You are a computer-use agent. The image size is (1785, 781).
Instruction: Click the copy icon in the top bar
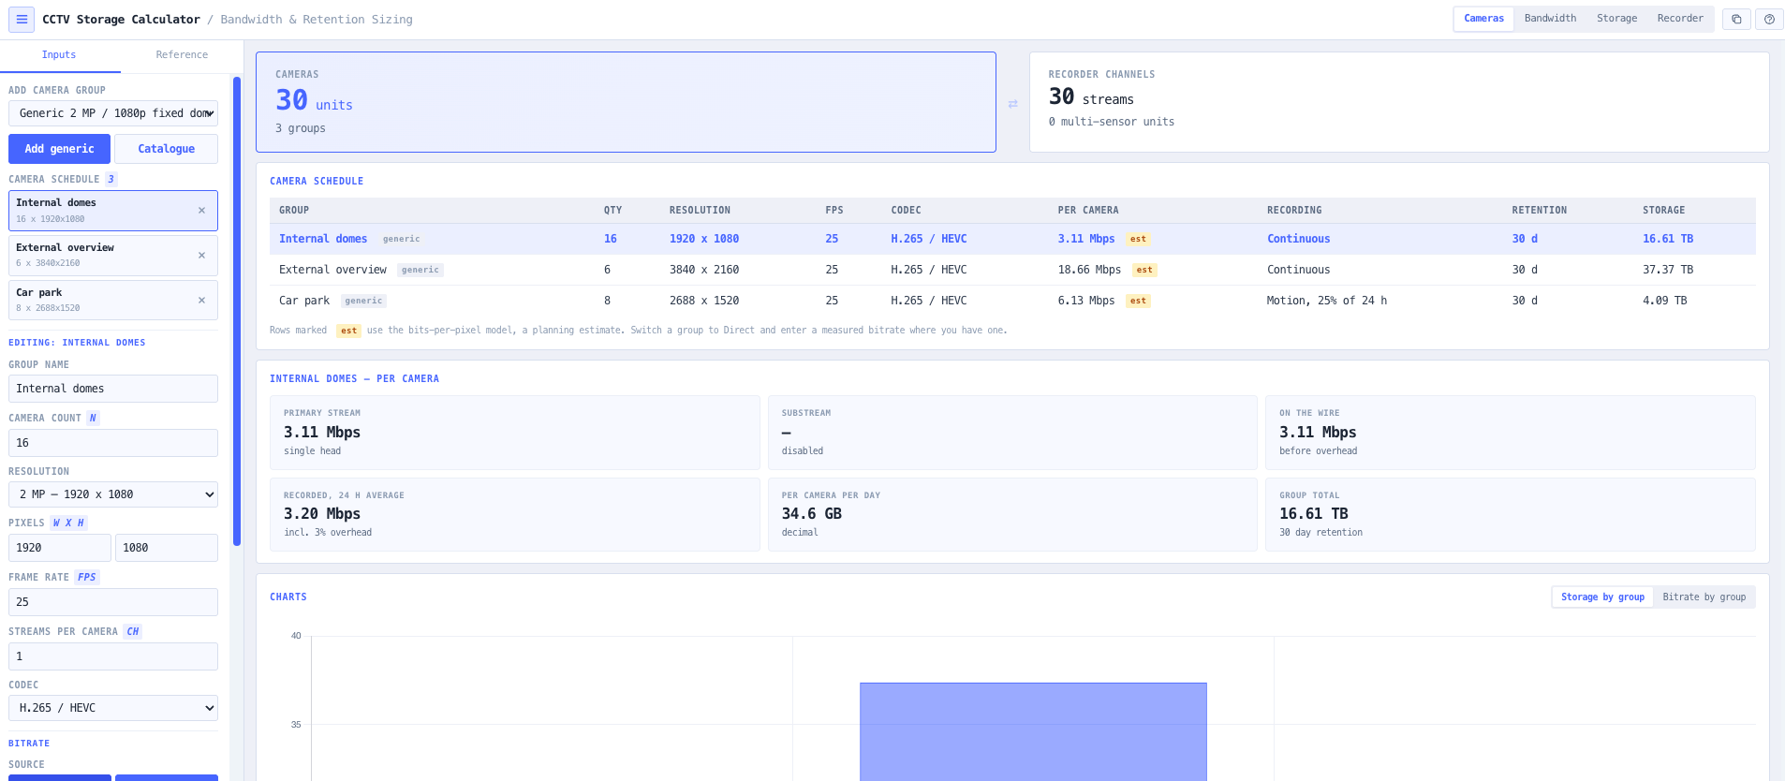[x=1736, y=20]
